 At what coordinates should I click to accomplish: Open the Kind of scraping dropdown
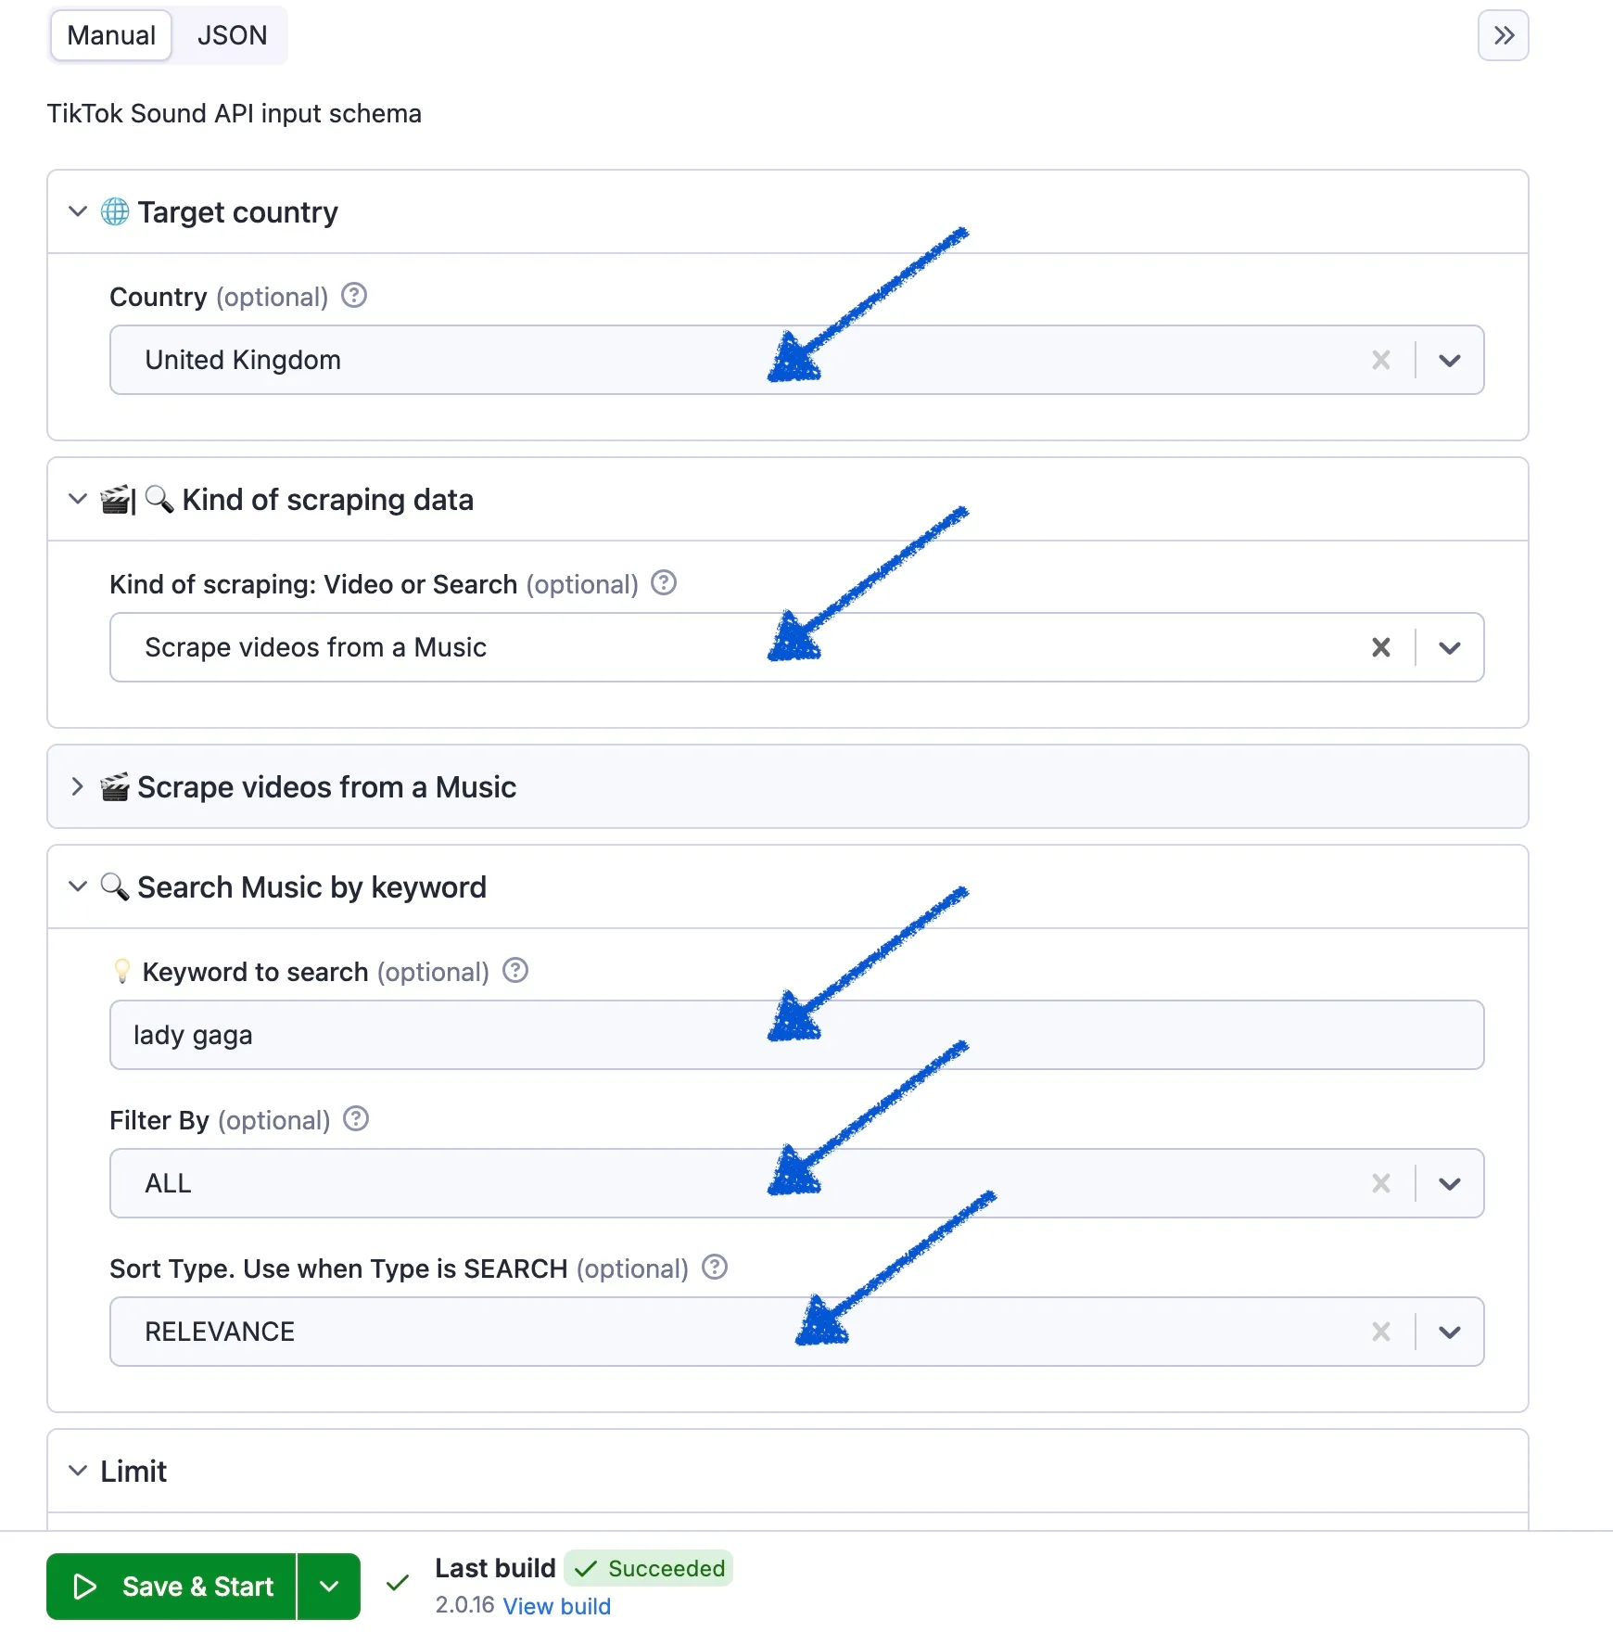[1450, 647]
